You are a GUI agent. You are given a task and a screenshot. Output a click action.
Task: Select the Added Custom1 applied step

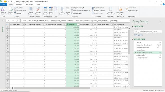tap(142, 58)
